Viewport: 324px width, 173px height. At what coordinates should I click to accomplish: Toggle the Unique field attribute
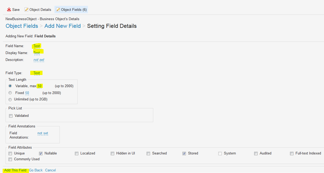[10, 153]
